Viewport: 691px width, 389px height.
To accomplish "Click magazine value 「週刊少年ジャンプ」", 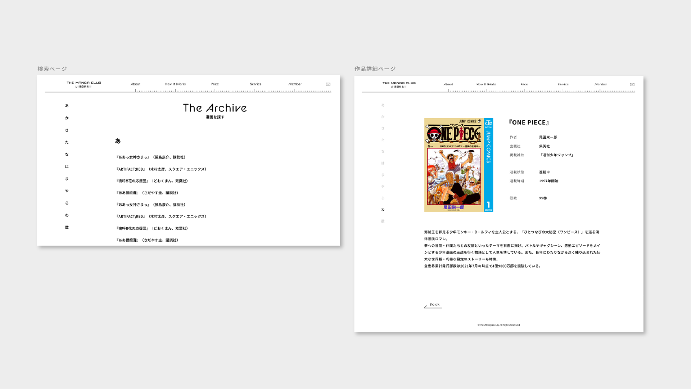I will pyautogui.click(x=556, y=155).
